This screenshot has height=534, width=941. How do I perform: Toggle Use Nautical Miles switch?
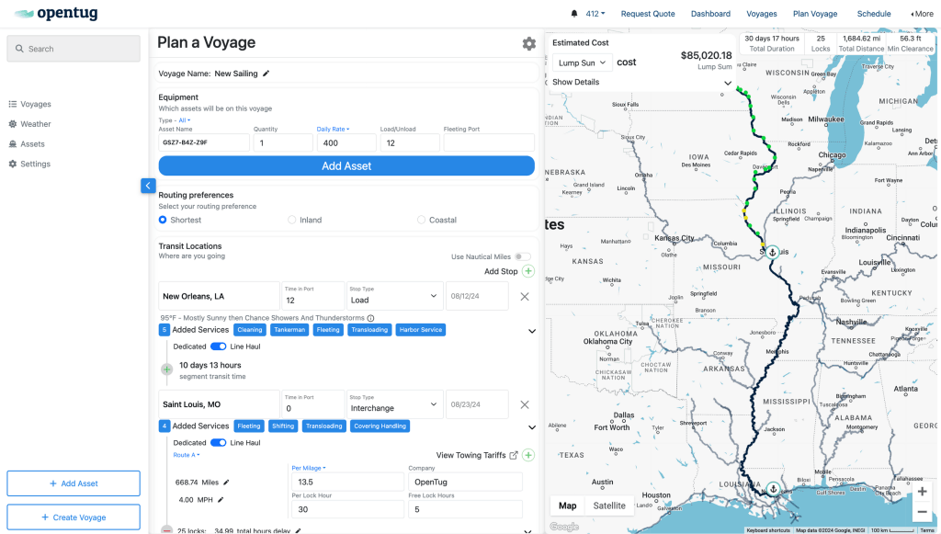(x=522, y=256)
